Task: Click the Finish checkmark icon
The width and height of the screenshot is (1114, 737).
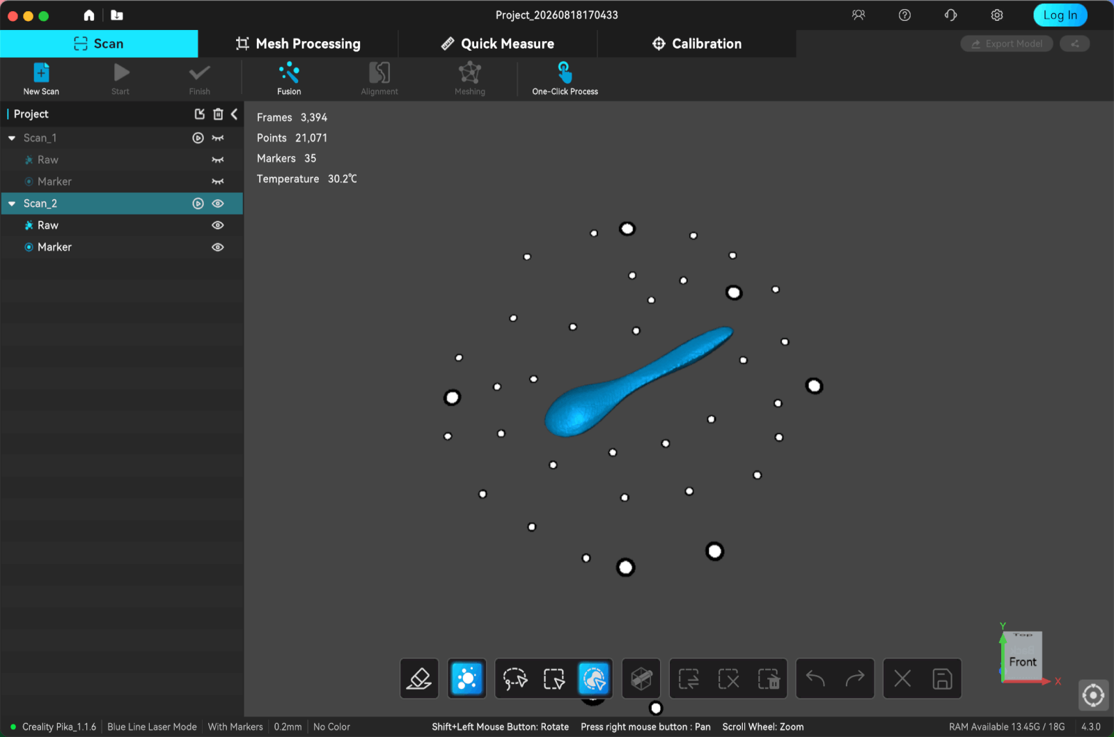Action: coord(199,72)
